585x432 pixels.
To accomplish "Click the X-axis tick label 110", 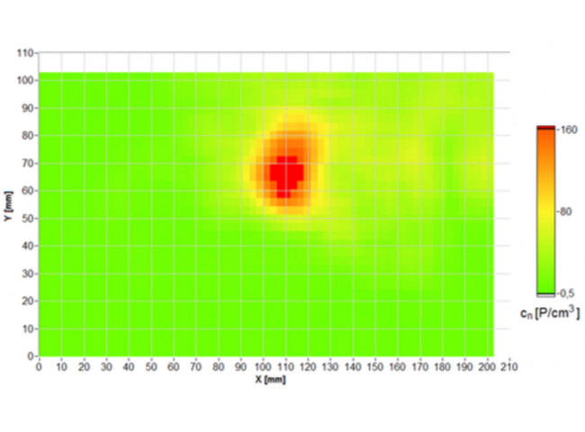I will point(285,367).
